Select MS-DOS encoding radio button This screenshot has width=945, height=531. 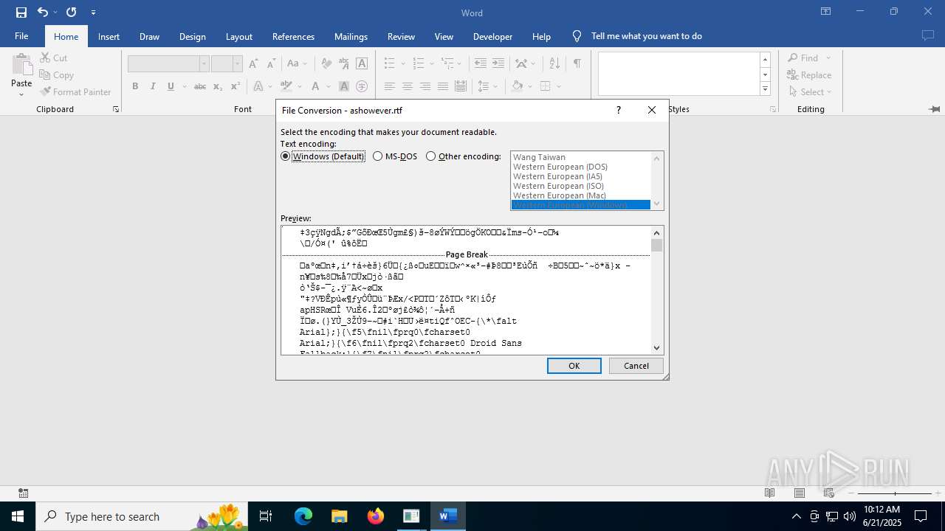(x=378, y=156)
